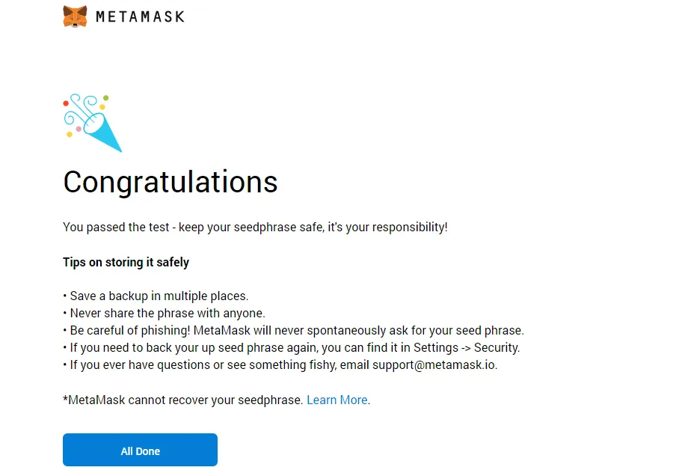Click 'Tips on storing it safely' heading

tap(126, 263)
